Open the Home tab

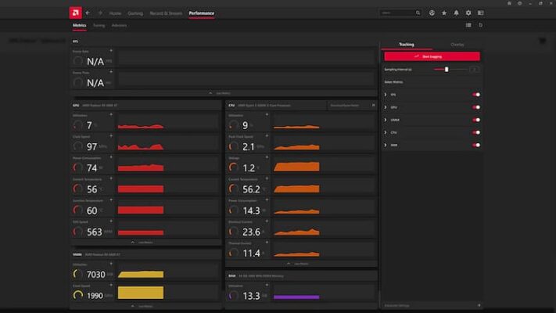tap(115, 13)
